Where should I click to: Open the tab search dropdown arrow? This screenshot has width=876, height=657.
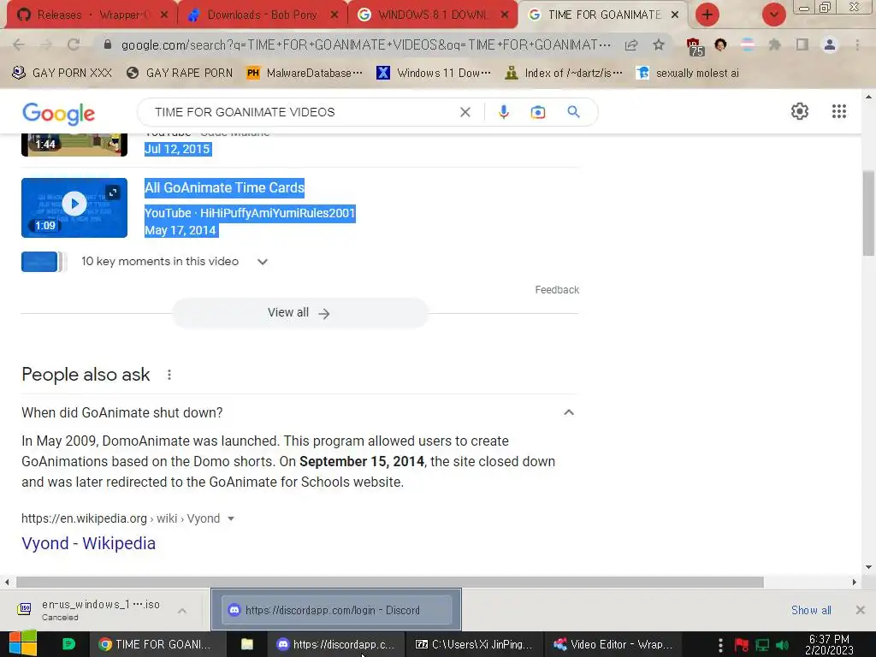coord(773,15)
